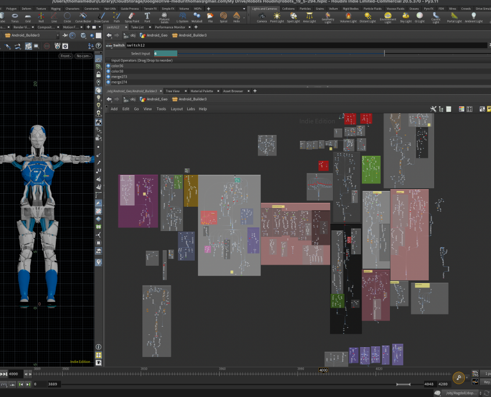Create a Spot Light from the shelf
The height and width of the screenshot is (397, 491).
point(293,16)
